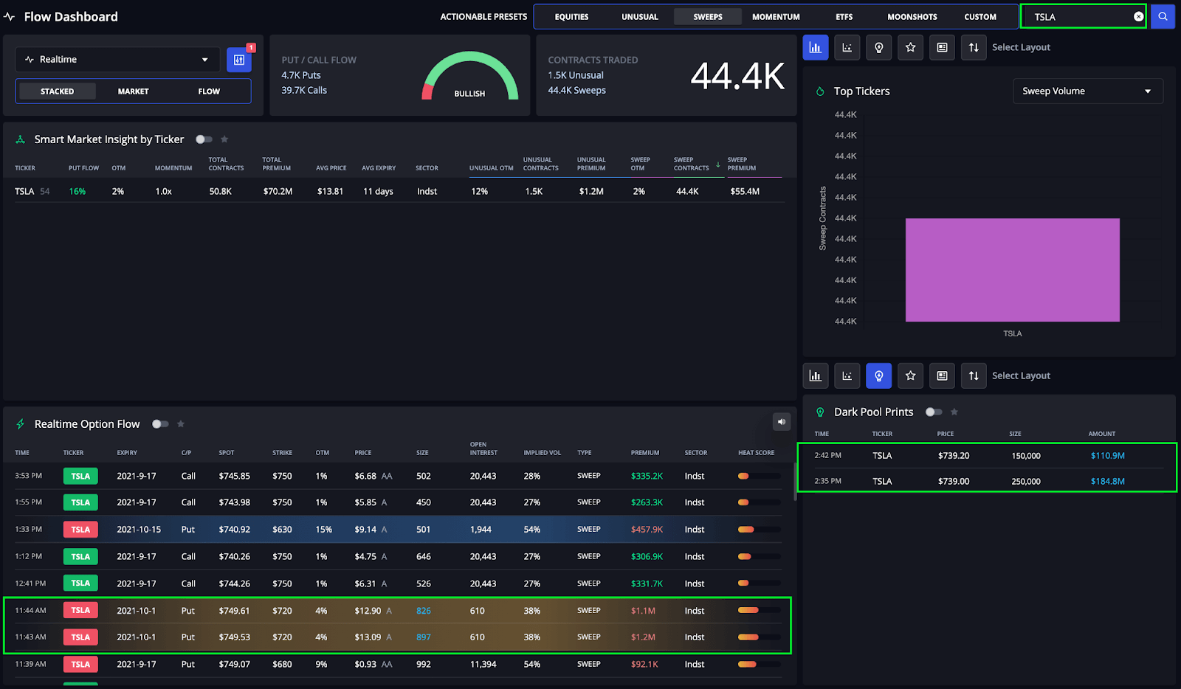Click size 897 in 11:43 AM row
The image size is (1181, 689).
(424, 637)
